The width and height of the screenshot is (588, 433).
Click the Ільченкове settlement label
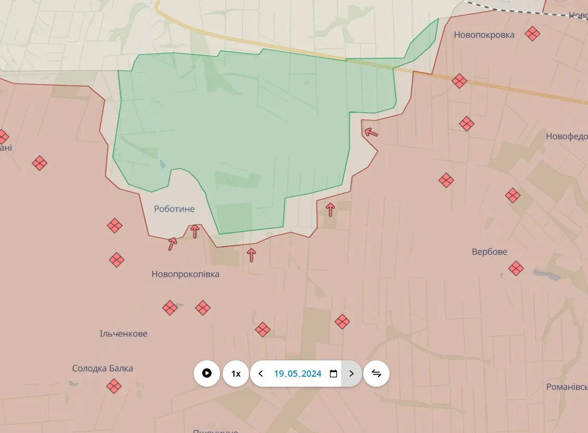pyautogui.click(x=123, y=334)
